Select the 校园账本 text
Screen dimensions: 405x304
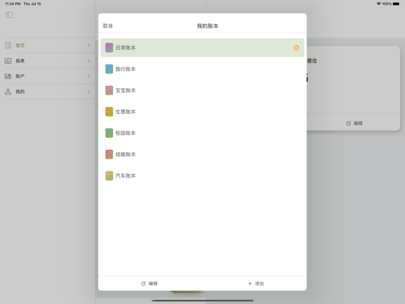click(x=125, y=133)
